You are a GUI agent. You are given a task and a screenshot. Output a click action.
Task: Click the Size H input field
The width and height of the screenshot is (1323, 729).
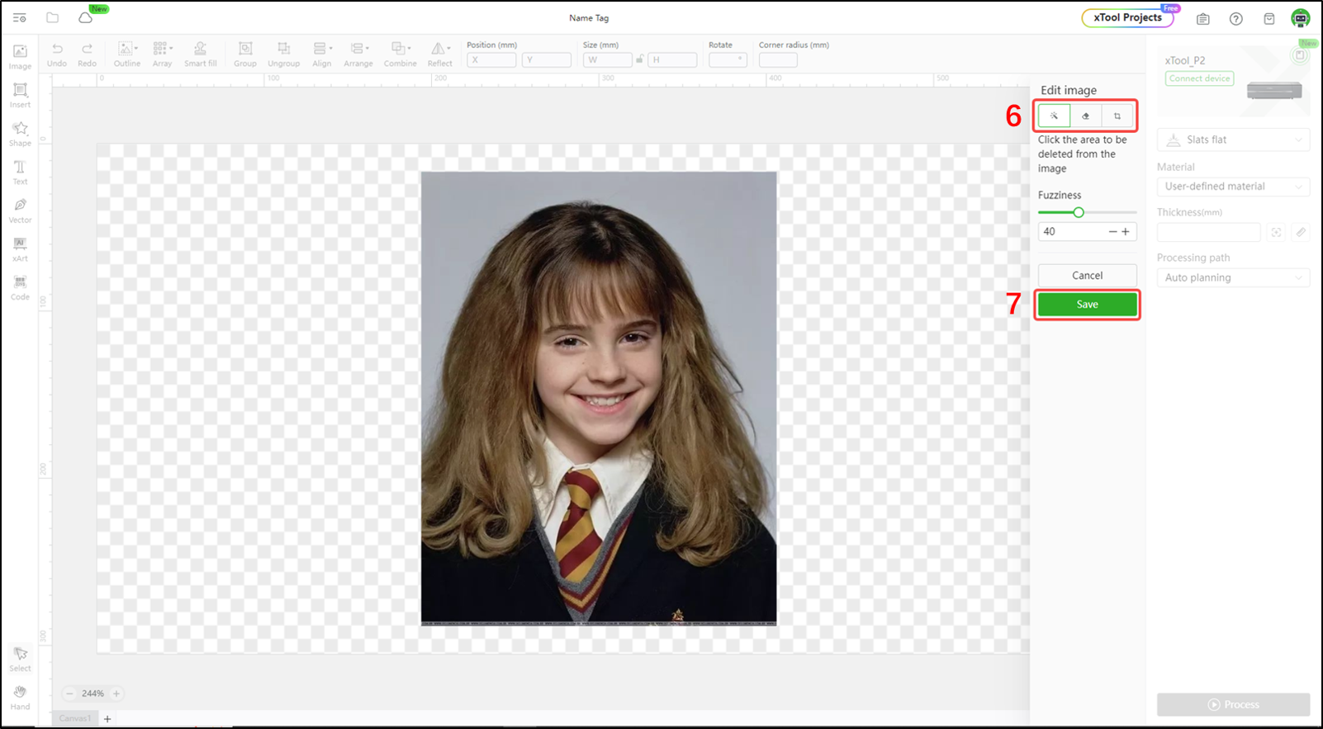click(672, 59)
